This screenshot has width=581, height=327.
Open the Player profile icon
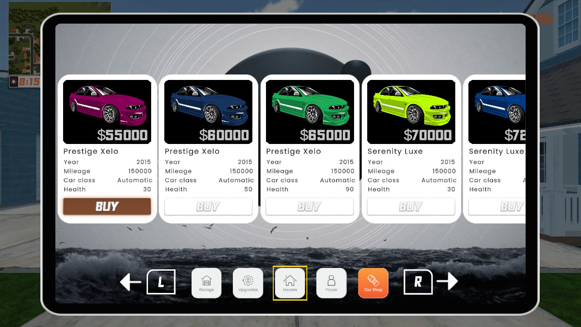331,283
